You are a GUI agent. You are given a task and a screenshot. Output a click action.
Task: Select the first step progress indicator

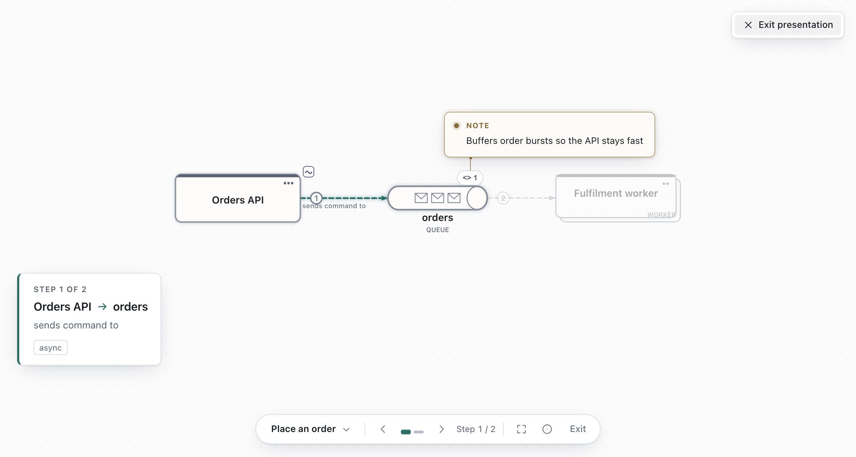point(406,432)
